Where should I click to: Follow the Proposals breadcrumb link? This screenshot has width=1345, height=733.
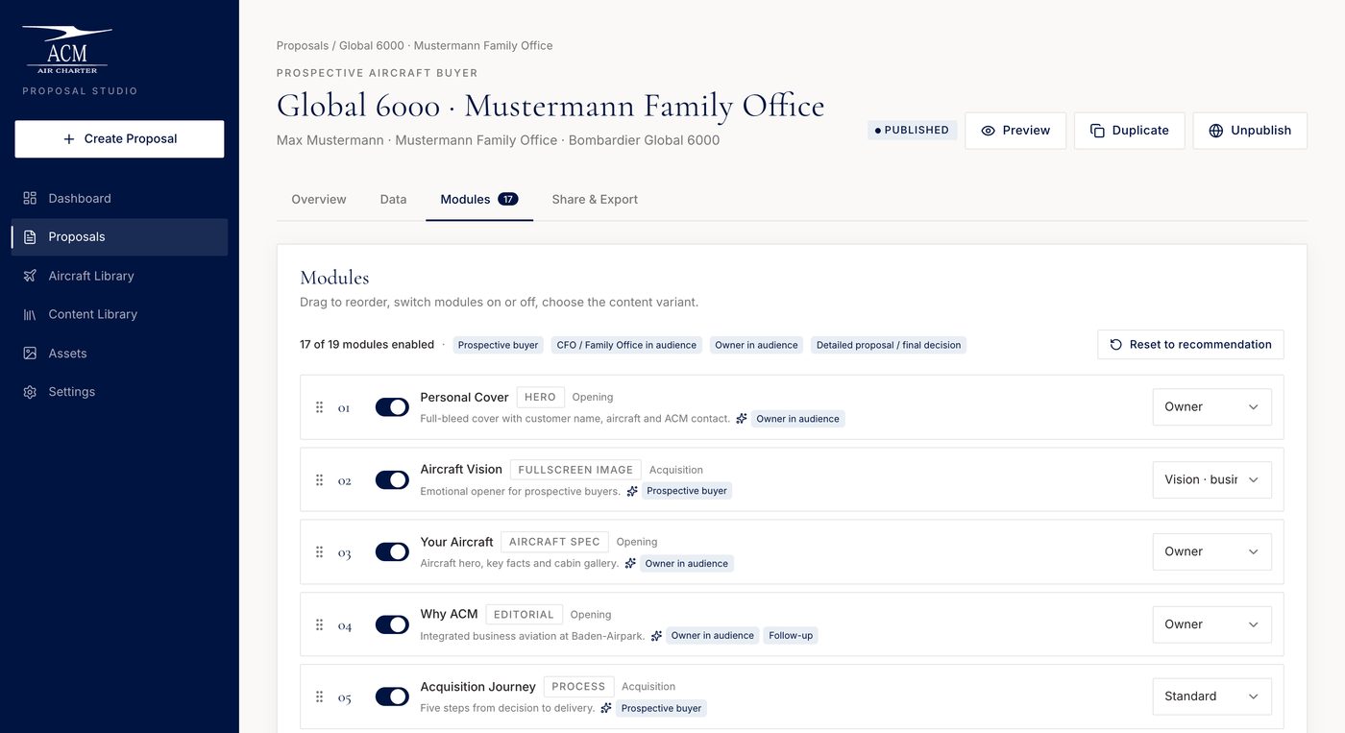302,45
